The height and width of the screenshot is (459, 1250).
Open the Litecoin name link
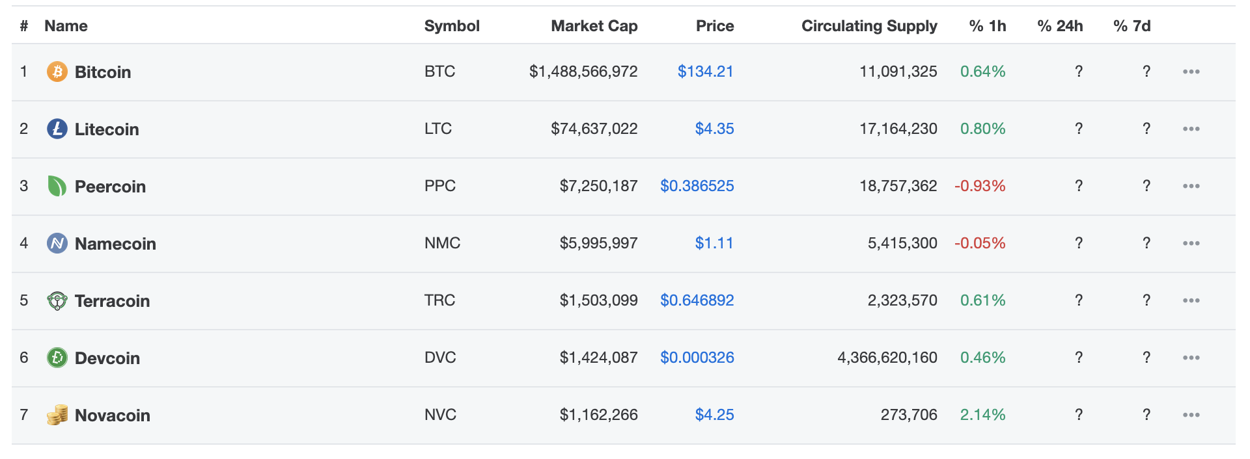107,129
